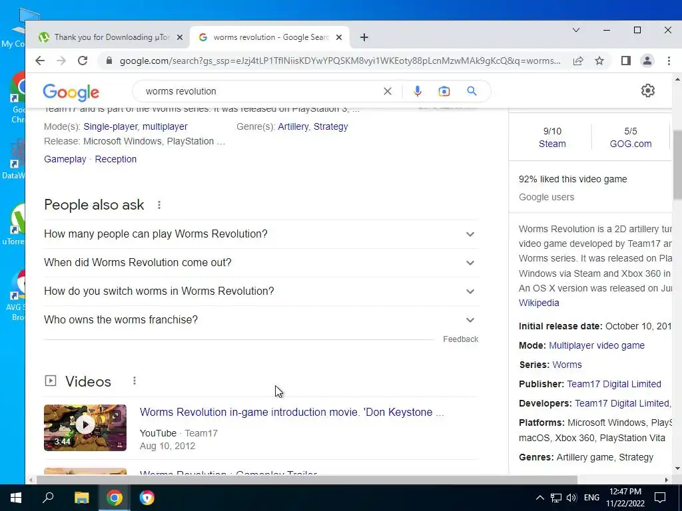Start voice search with the microphone icon
Viewport: 682px width, 511px height.
[418, 91]
